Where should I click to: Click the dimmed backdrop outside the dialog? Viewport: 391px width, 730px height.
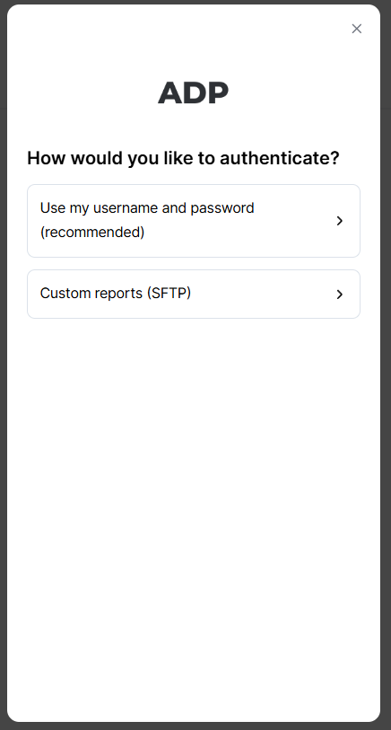click(x=386, y=373)
